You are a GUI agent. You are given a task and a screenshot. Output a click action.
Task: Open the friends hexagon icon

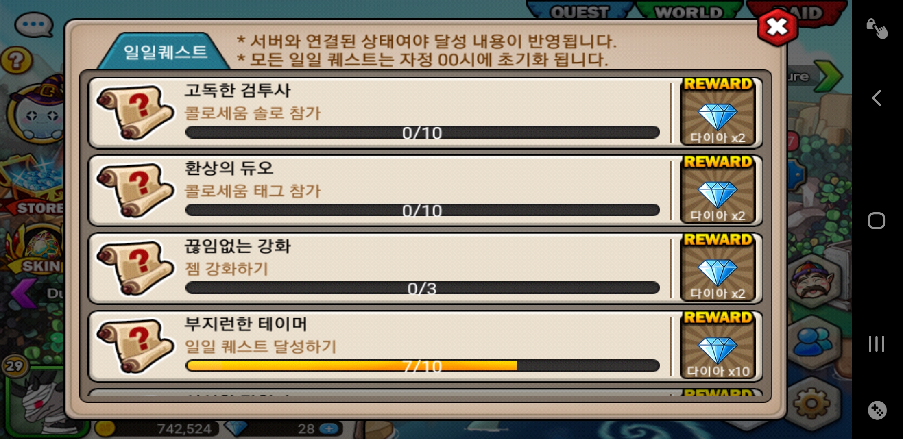[x=813, y=341]
